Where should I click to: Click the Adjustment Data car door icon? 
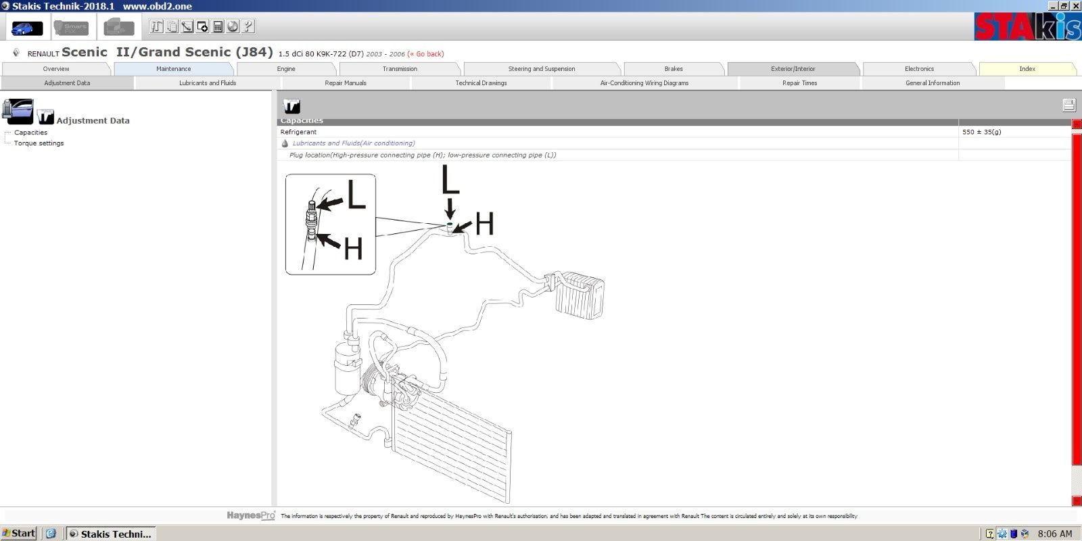(x=18, y=112)
